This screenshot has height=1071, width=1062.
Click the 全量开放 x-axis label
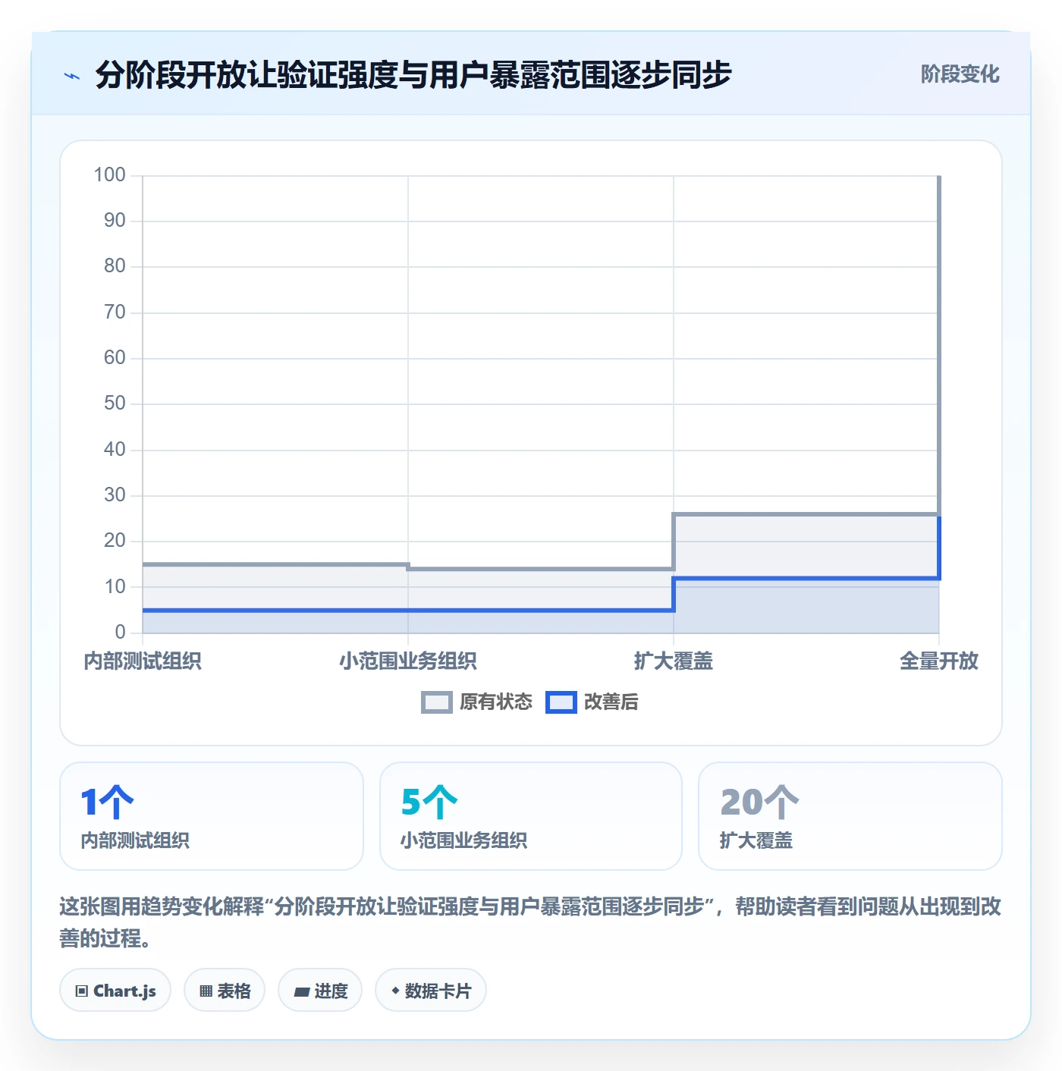click(x=939, y=661)
